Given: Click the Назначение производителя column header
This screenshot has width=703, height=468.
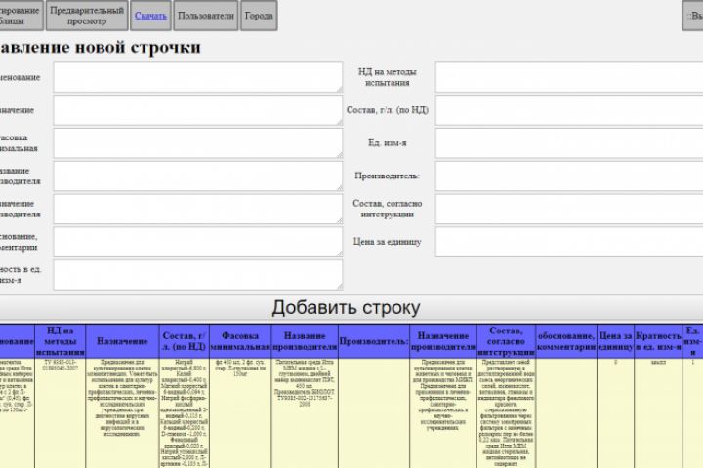Looking at the screenshot, I should click(443, 341).
